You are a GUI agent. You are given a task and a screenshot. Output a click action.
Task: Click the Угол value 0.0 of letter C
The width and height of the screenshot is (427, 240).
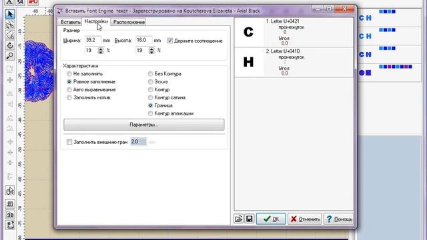click(285, 43)
